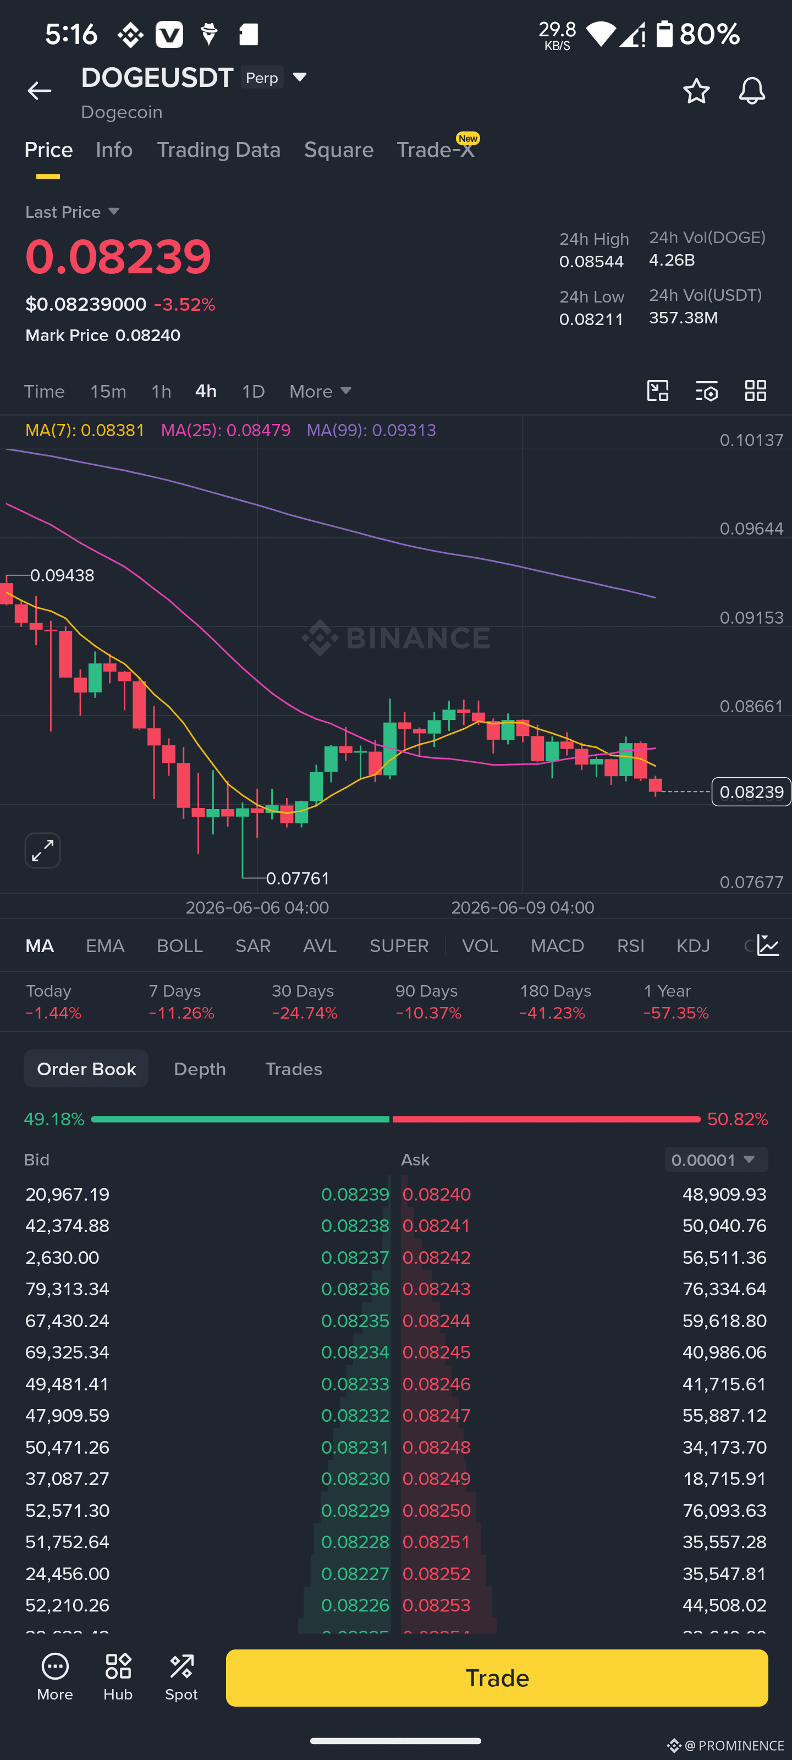Viewport: 792px width, 1760px height.
Task: Toggle the KDJ sub-indicator
Action: click(693, 945)
